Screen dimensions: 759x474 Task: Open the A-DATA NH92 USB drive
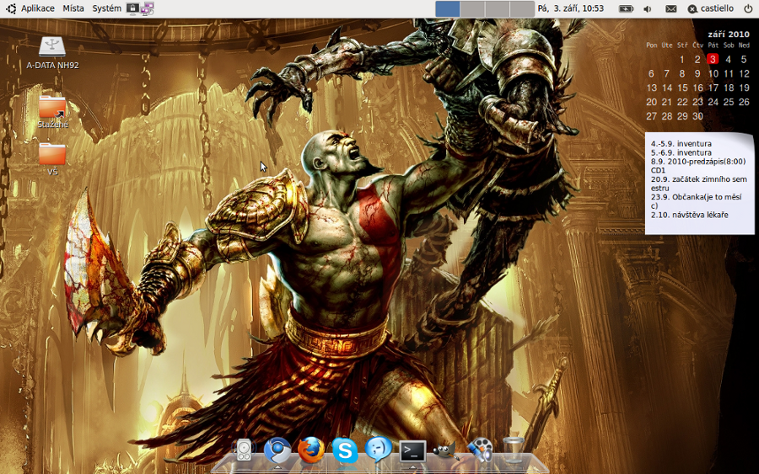tap(52, 53)
